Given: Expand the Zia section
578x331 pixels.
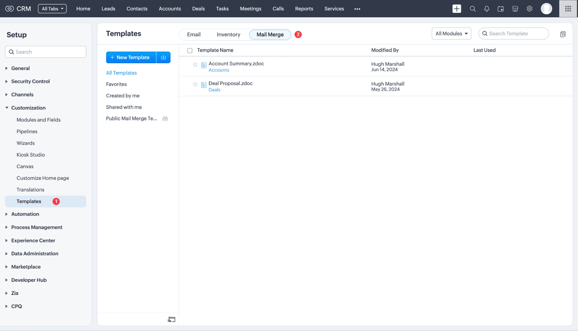Looking at the screenshot, I should (14, 293).
